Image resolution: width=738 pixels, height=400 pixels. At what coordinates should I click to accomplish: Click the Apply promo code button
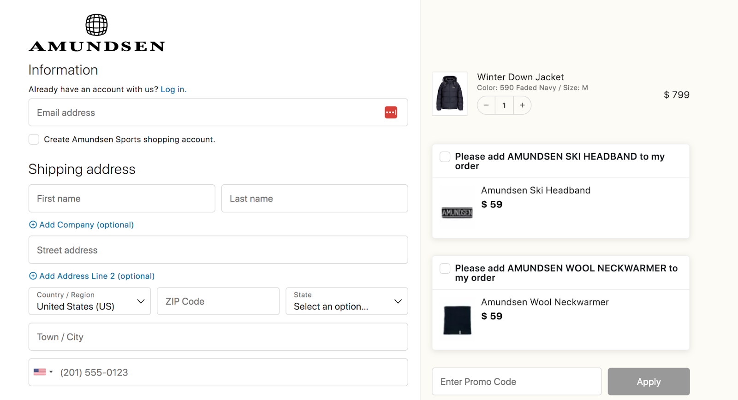[x=649, y=382]
